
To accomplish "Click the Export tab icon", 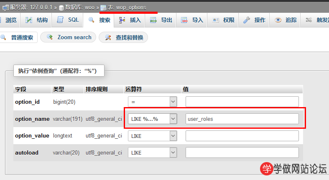I will (153, 20).
